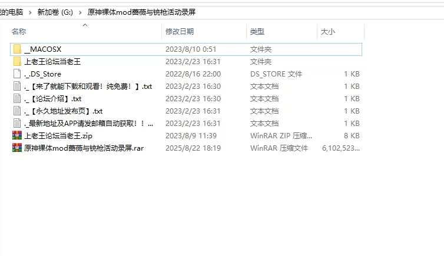444x256 pixels.
Task: Click the WinRAR icon of the .rar file
Action: 17,148
